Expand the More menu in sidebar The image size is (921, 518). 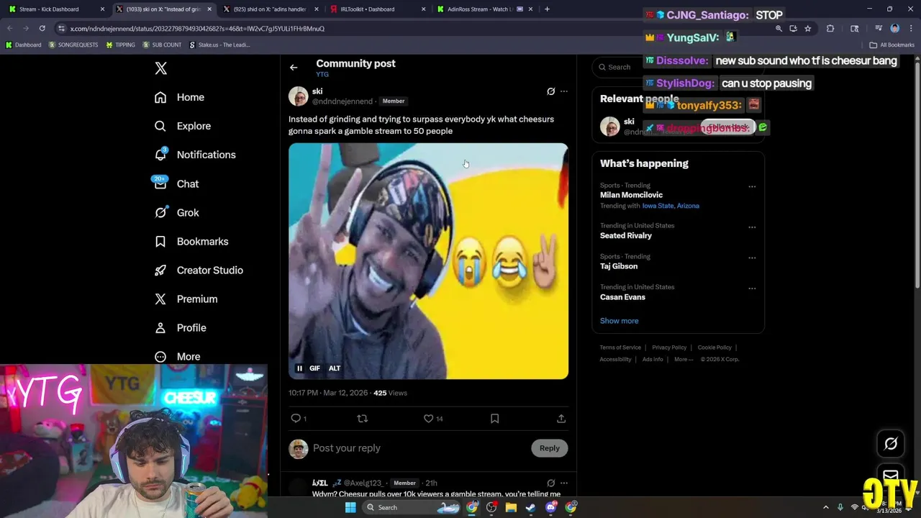point(178,356)
